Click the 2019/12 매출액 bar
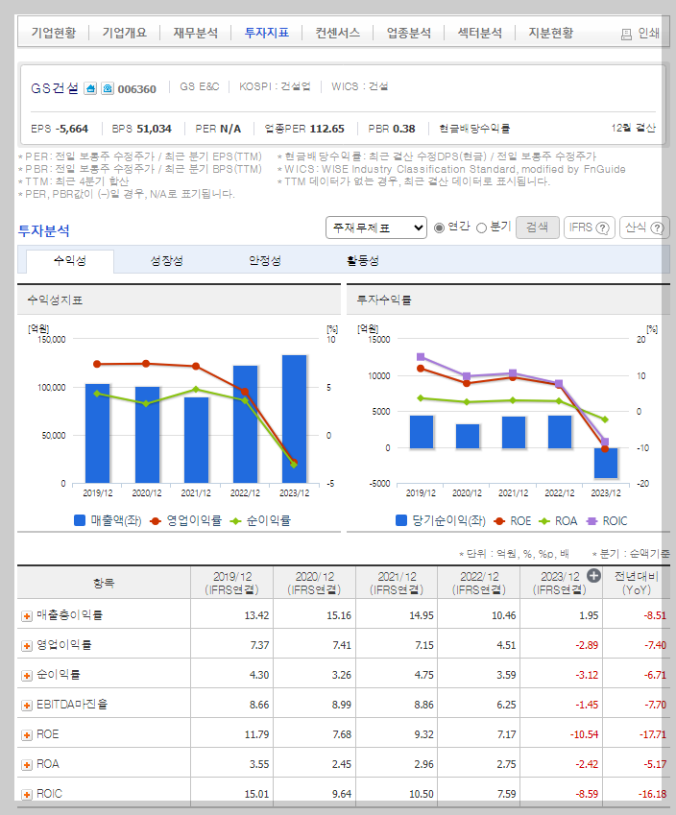The image size is (676, 815). (x=98, y=434)
